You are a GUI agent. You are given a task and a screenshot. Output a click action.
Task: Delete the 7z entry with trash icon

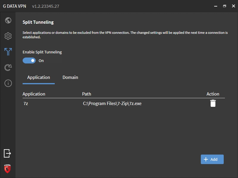213,103
